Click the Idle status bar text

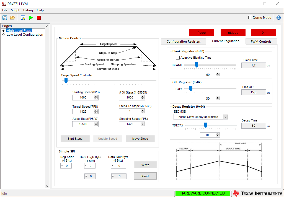(4, 194)
